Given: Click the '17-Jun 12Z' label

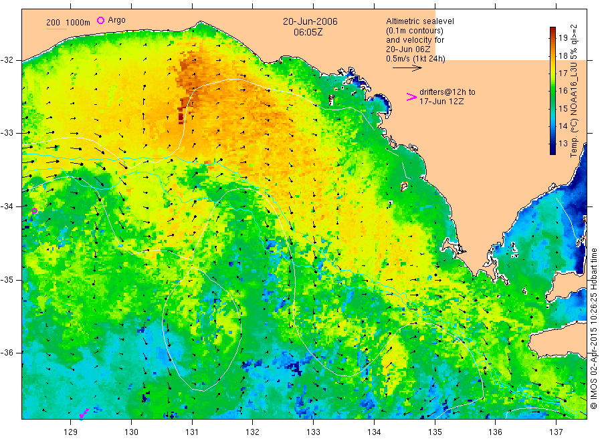Looking at the screenshot, I should tap(441, 102).
